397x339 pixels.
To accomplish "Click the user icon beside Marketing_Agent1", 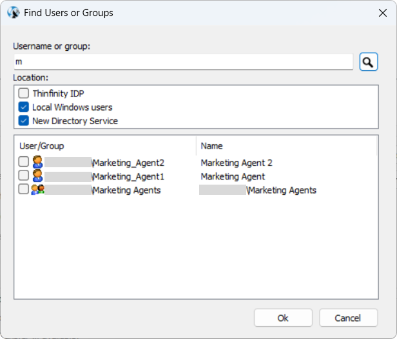I will pyautogui.click(x=37, y=176).
